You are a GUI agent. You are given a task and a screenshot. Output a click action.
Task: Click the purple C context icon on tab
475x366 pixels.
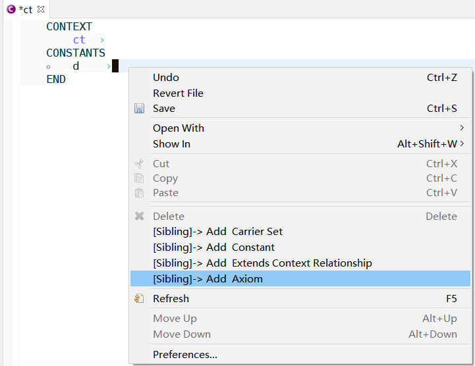coord(11,9)
